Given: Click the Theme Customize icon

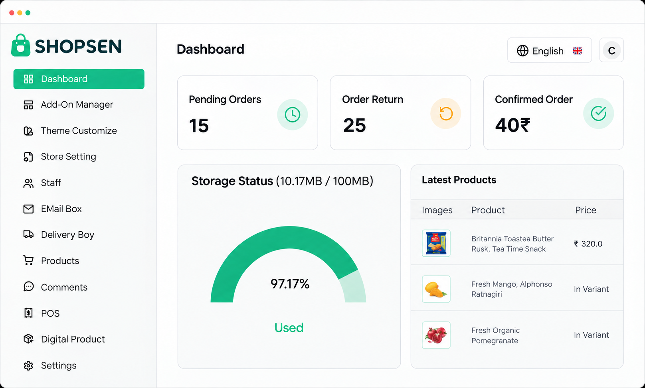Looking at the screenshot, I should 28,131.
